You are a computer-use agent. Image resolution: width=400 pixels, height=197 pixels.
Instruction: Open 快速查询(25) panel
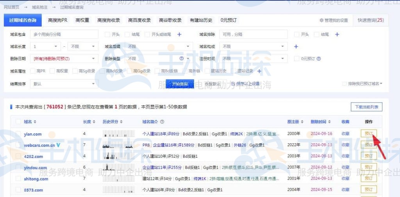click(371, 20)
